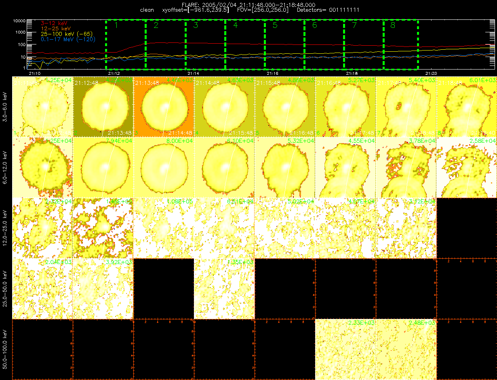The height and width of the screenshot is (380, 497).
Task: Click the red 3-12 keV legend entry
Action: coord(53,24)
